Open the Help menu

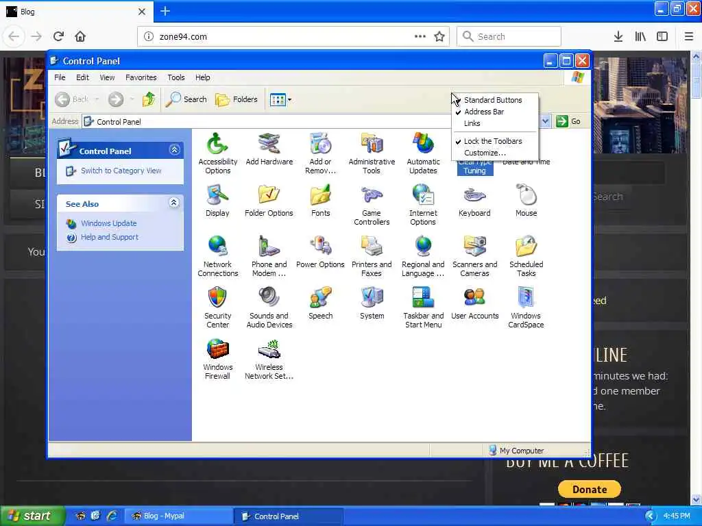pyautogui.click(x=202, y=77)
